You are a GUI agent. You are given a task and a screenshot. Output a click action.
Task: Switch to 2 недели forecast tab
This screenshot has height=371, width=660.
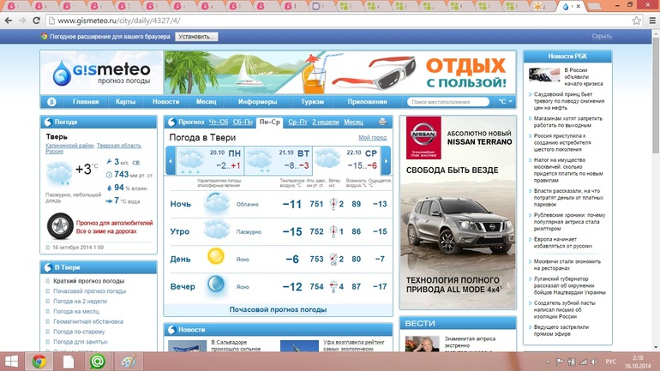point(326,122)
